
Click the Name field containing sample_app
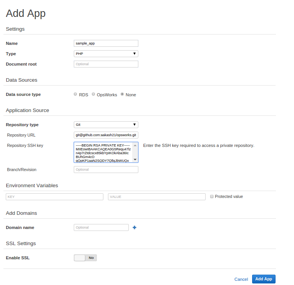click(x=106, y=43)
